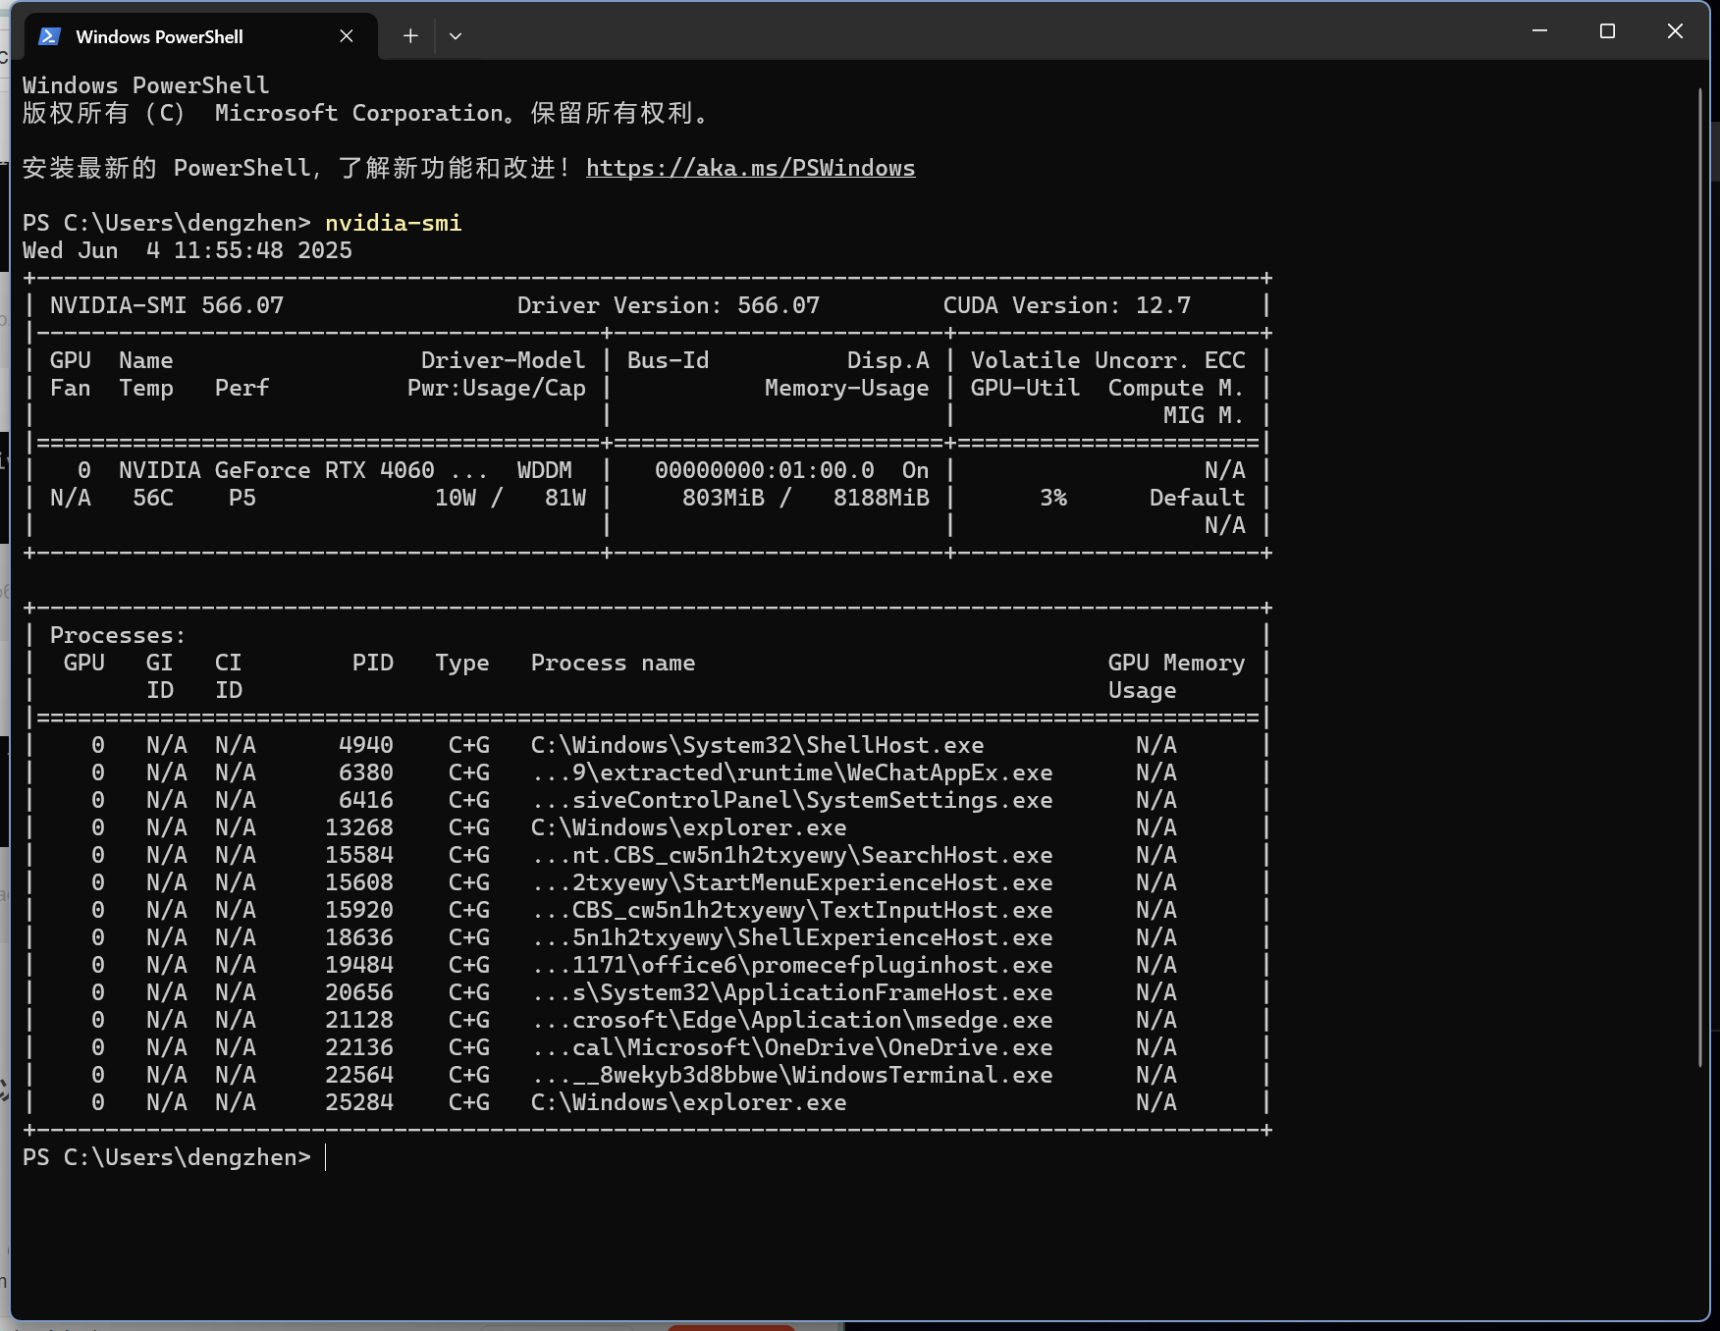Viewport: 1720px width, 1331px height.
Task: Click the 'Processes:' heading
Action: pyautogui.click(x=118, y=635)
